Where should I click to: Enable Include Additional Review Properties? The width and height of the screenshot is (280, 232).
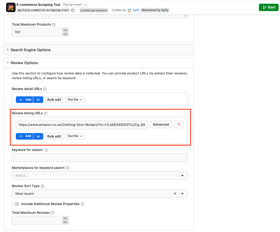(16, 204)
